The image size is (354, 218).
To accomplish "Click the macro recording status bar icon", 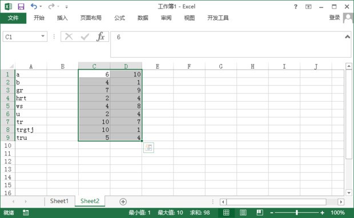I will coord(26,213).
